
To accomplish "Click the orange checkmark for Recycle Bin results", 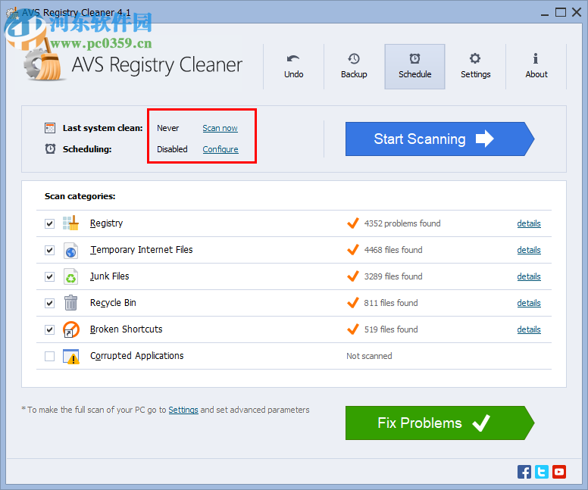I will (353, 302).
